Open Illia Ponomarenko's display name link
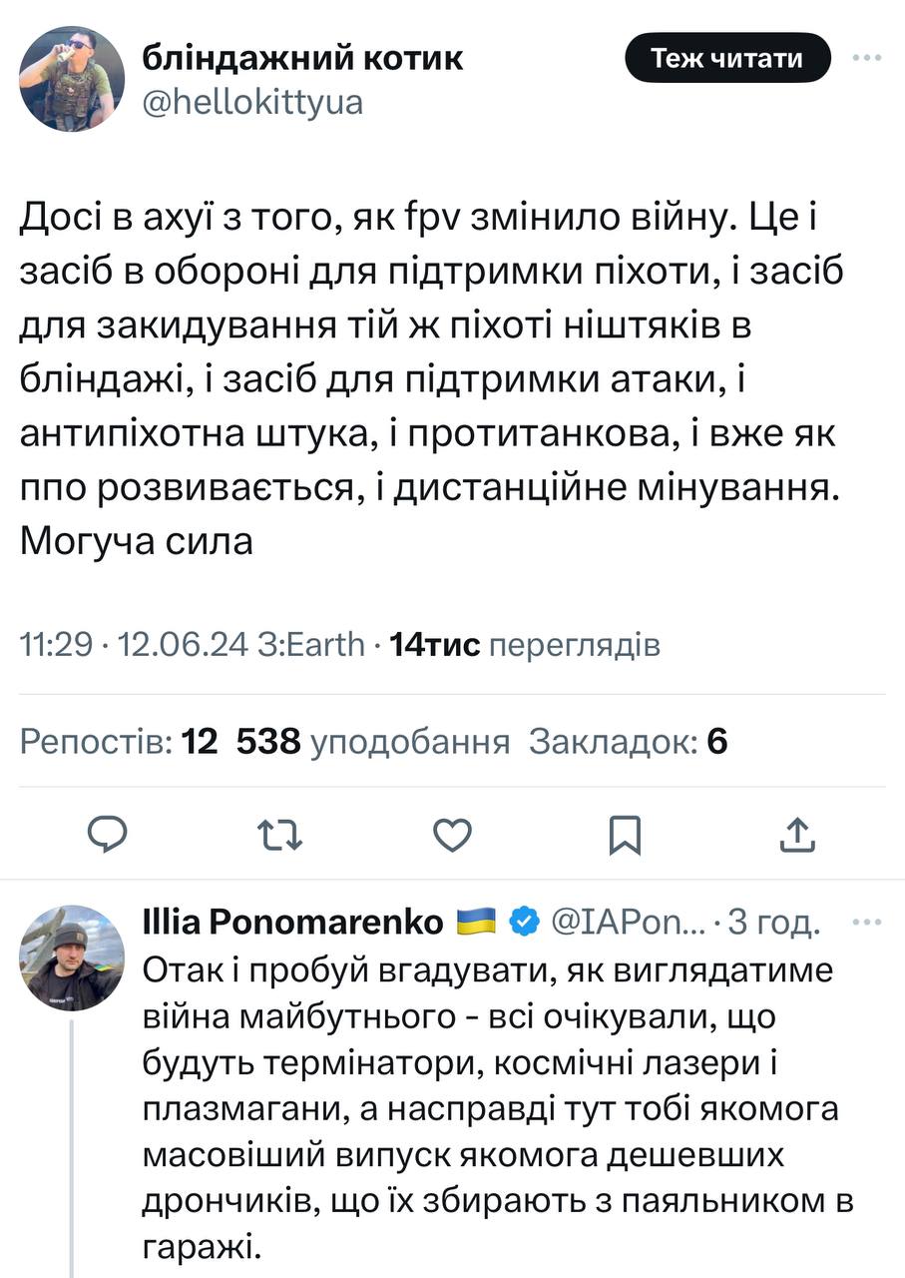This screenshot has width=905, height=1278. (x=294, y=924)
